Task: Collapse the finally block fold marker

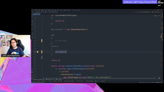Action: click(42, 46)
